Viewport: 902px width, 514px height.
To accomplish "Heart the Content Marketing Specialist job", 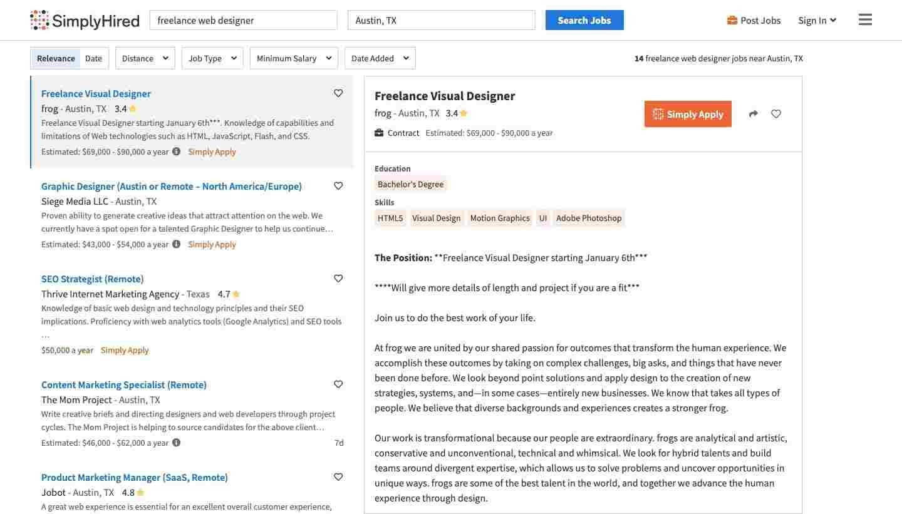I will tap(338, 384).
